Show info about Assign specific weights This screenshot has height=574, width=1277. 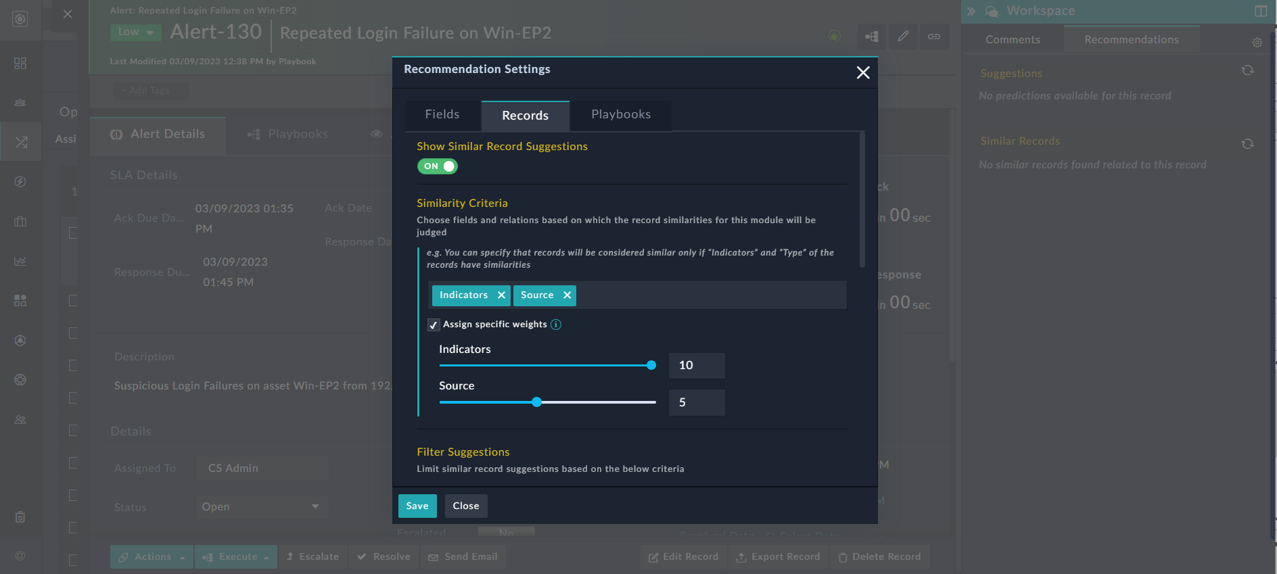pyautogui.click(x=556, y=325)
